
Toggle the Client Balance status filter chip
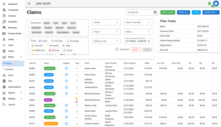(x=63, y=32)
